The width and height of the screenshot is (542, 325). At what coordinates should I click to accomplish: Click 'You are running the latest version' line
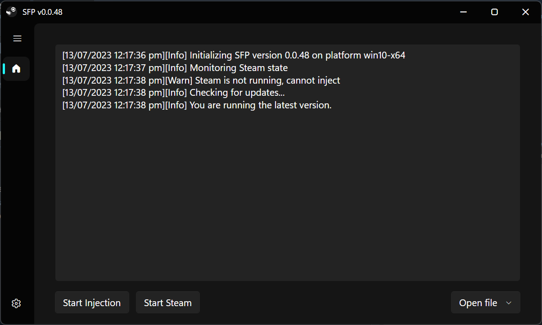pyautogui.click(x=197, y=106)
